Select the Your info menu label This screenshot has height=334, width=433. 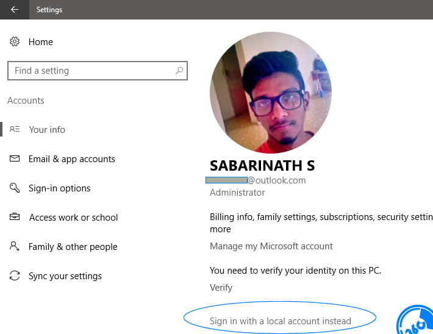[x=47, y=129]
